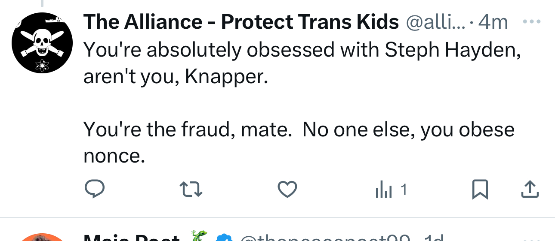Click the handle of the next tweet's author
The image size is (555, 241).
327,238
